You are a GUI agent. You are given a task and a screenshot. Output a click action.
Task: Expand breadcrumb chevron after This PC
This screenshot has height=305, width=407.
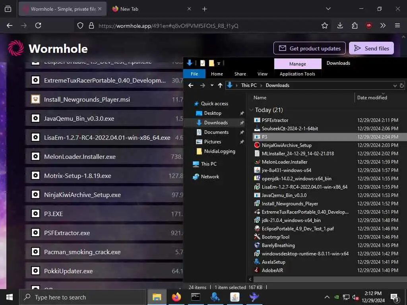pos(261,85)
